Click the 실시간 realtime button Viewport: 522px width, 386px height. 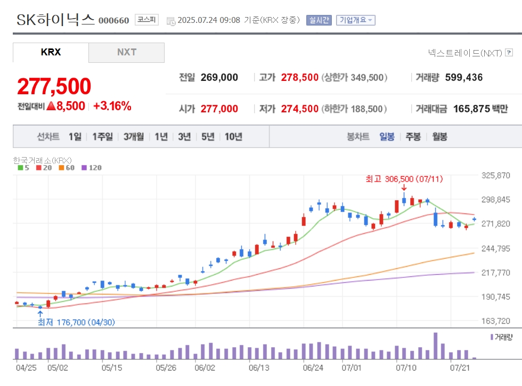tap(319, 20)
